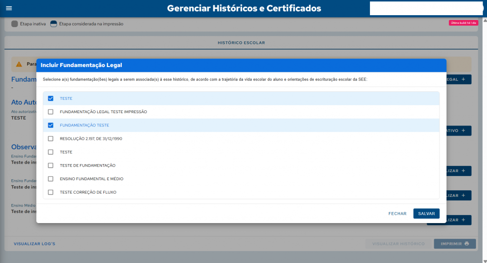Viewport: 487px width, 263px height.
Task: Close the dialog with FECHAR
Action: click(397, 214)
